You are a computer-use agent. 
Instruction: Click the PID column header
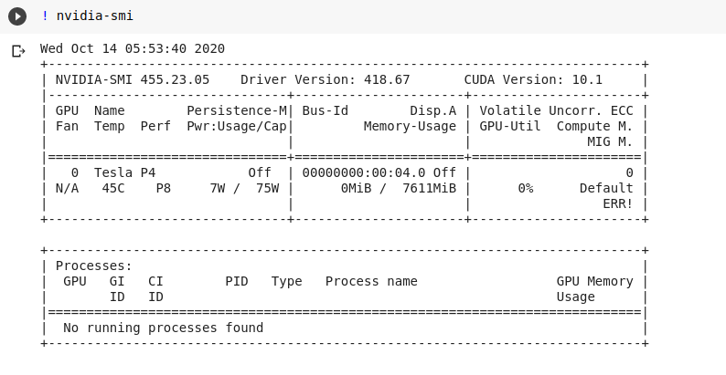[237, 281]
